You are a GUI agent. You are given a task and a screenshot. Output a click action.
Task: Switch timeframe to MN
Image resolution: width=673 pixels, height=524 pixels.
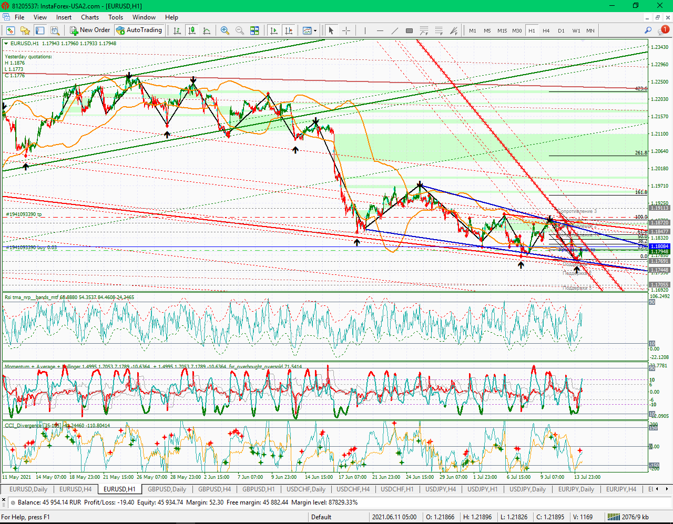(590, 30)
